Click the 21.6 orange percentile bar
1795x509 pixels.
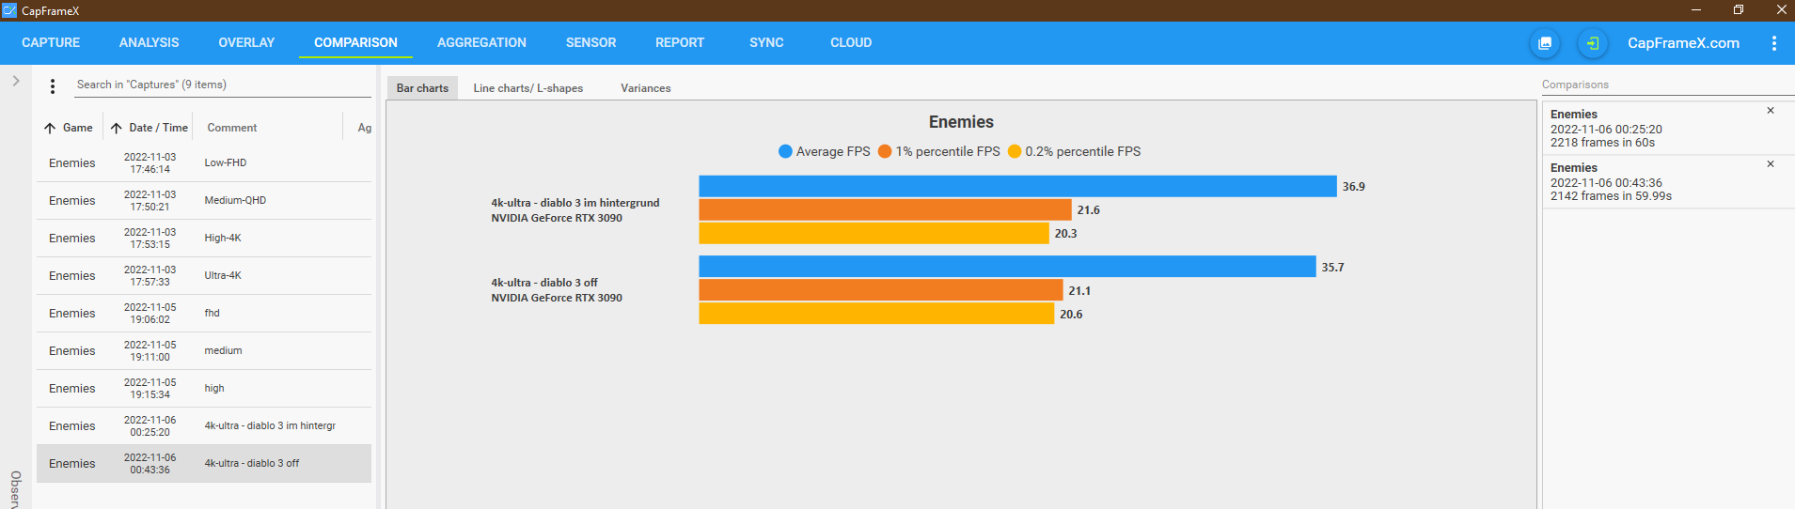[x=885, y=209]
